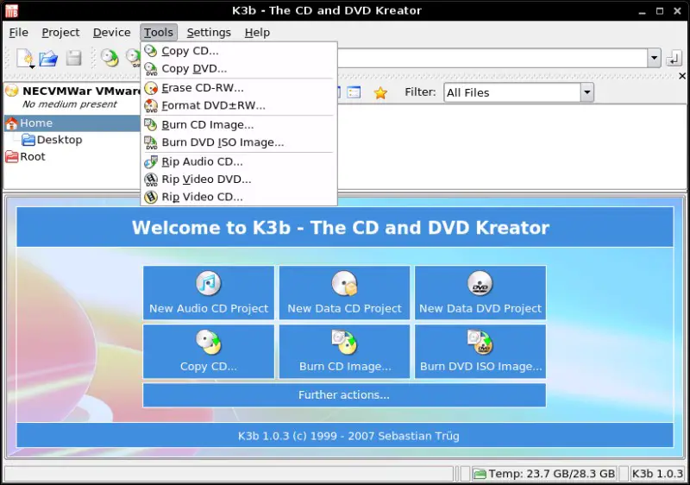Click the K3b application icon in title bar

tap(11, 10)
